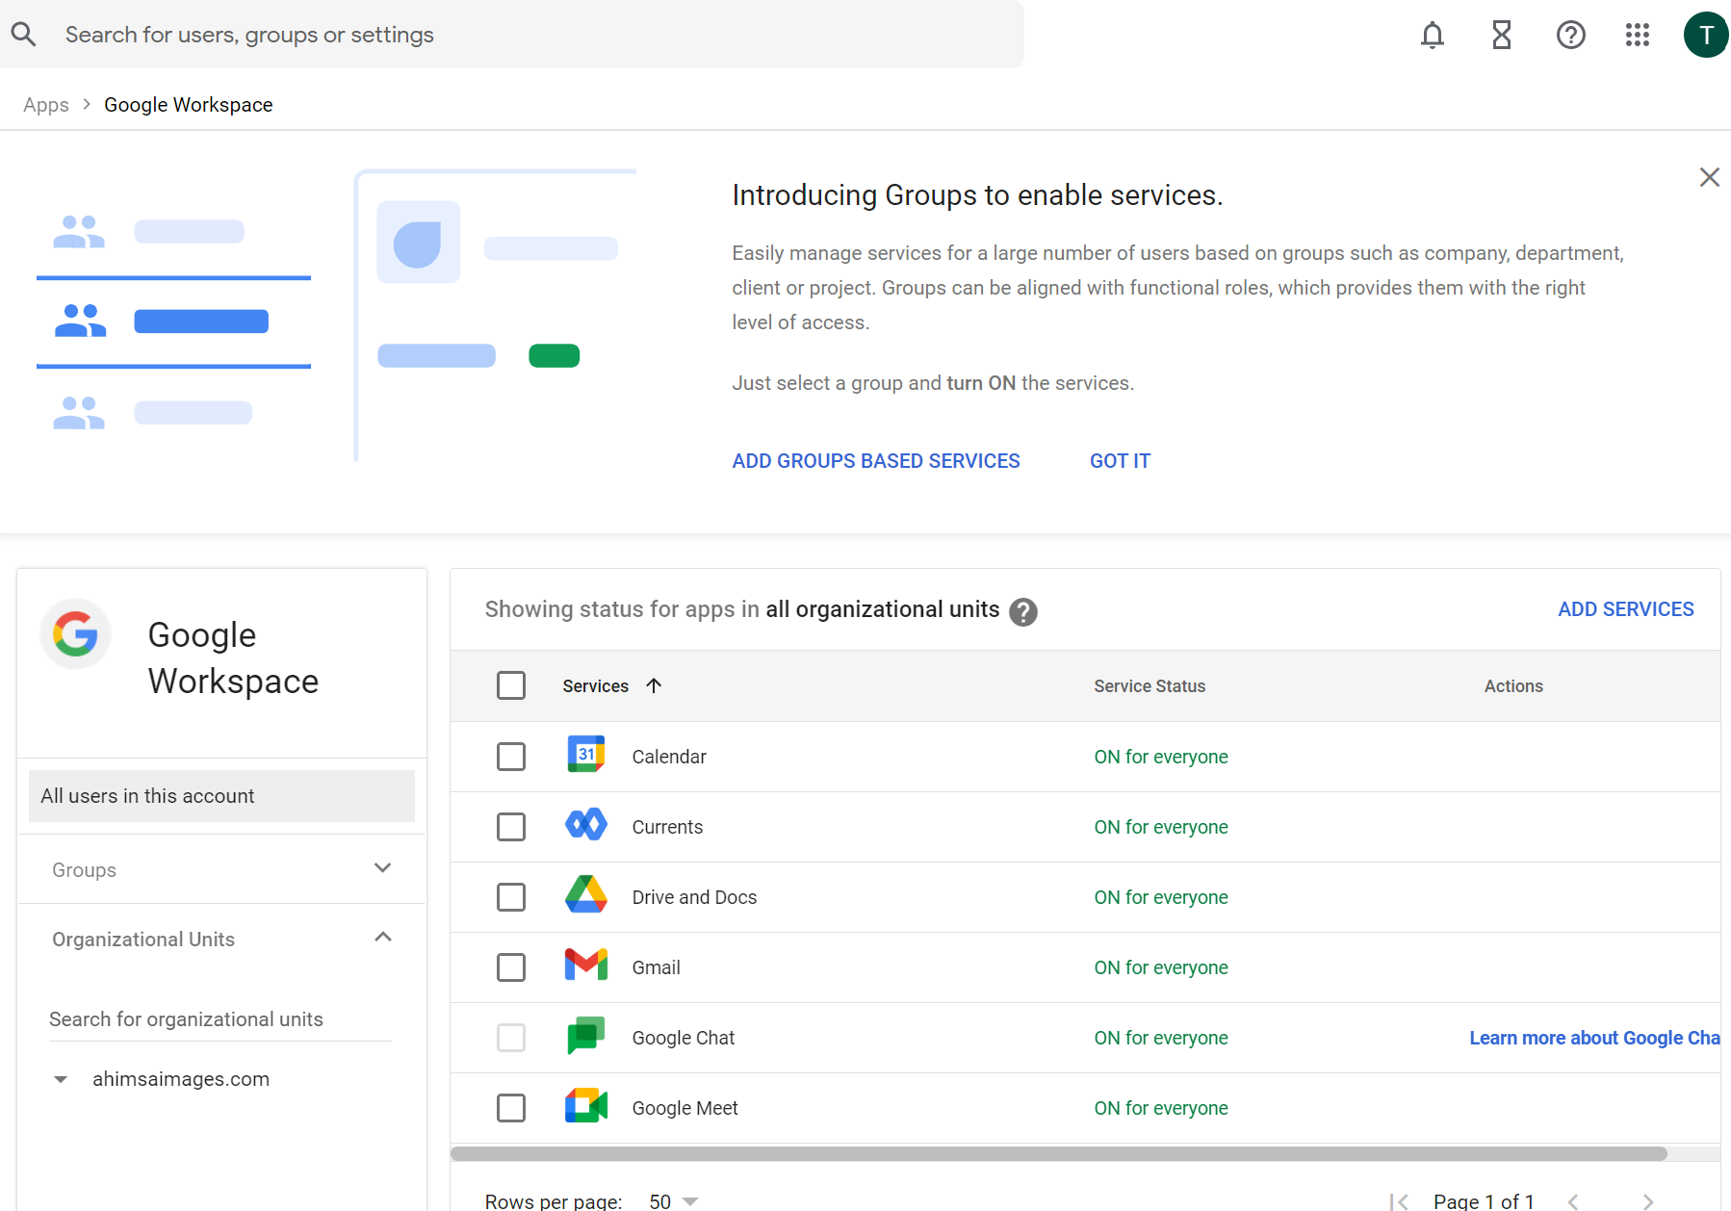Click the GOT IT button
This screenshot has height=1211, width=1731.
click(1120, 461)
